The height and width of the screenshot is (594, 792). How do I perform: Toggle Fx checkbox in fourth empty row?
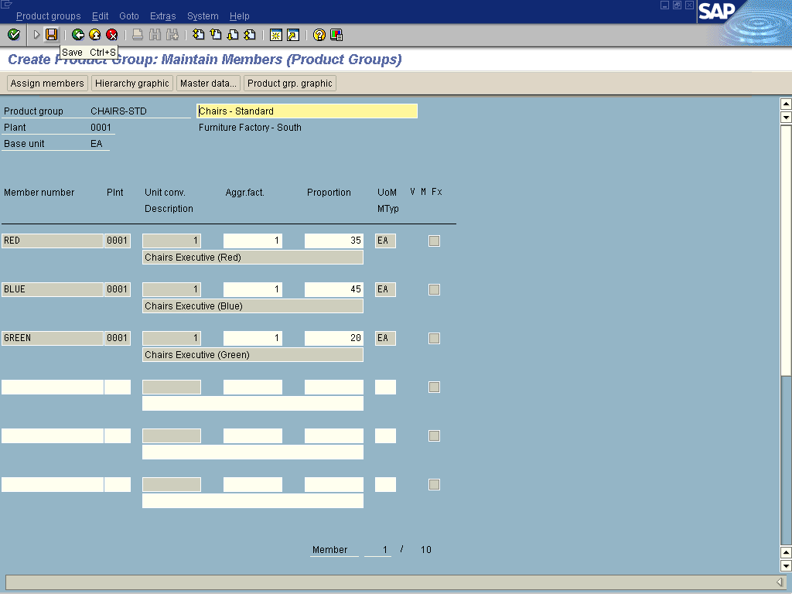click(434, 387)
